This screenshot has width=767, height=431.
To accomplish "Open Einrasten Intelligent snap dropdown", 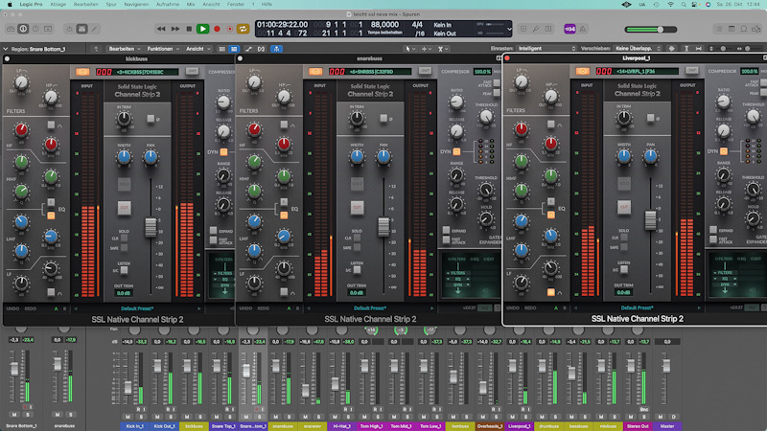I will click(x=546, y=49).
